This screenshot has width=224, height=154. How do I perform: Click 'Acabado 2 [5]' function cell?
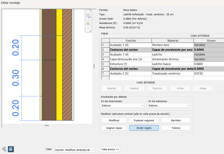[130, 74]
